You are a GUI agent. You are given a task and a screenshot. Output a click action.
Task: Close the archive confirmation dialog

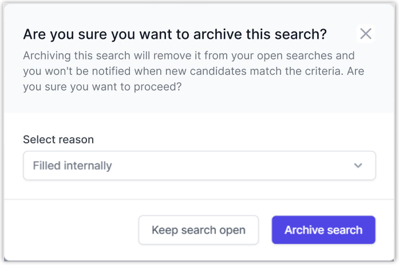click(x=365, y=34)
